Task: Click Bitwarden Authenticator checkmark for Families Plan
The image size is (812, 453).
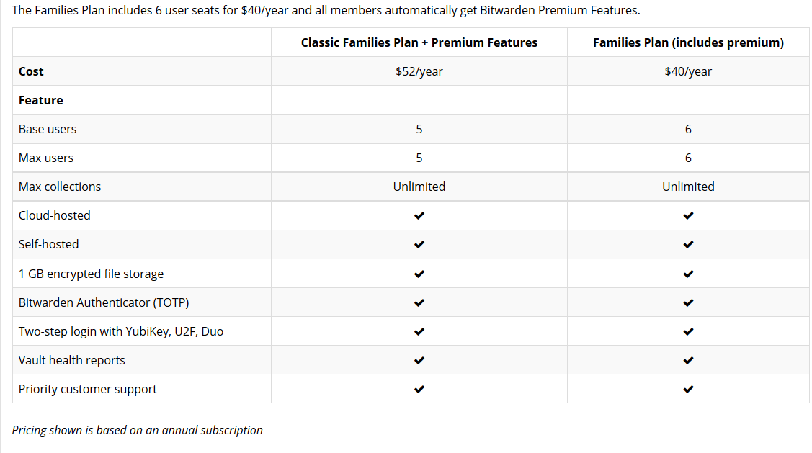Action: (688, 302)
